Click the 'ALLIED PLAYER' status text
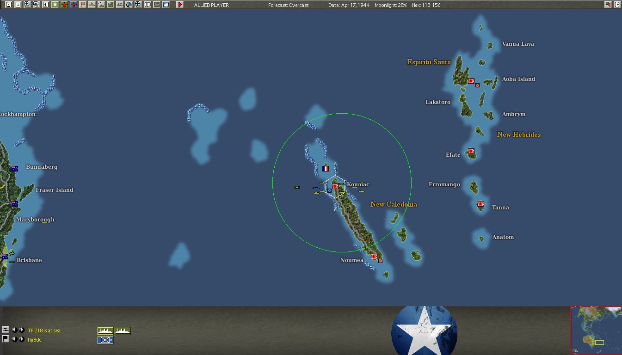The width and height of the screenshot is (622, 355). tap(211, 5)
